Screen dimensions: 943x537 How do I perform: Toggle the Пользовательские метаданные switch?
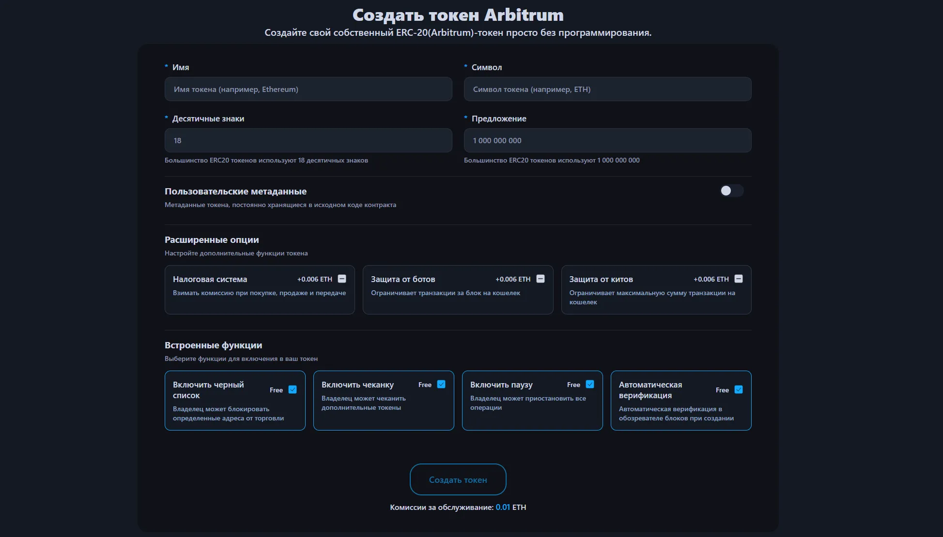731,191
